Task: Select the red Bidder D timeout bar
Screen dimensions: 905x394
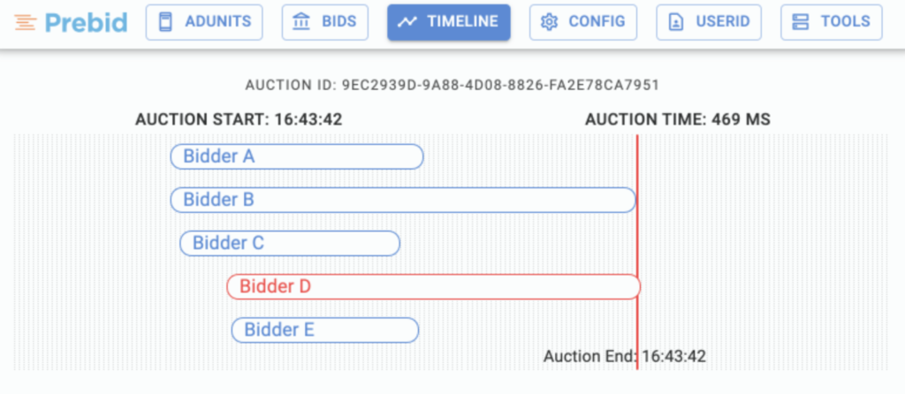Action: coord(432,286)
